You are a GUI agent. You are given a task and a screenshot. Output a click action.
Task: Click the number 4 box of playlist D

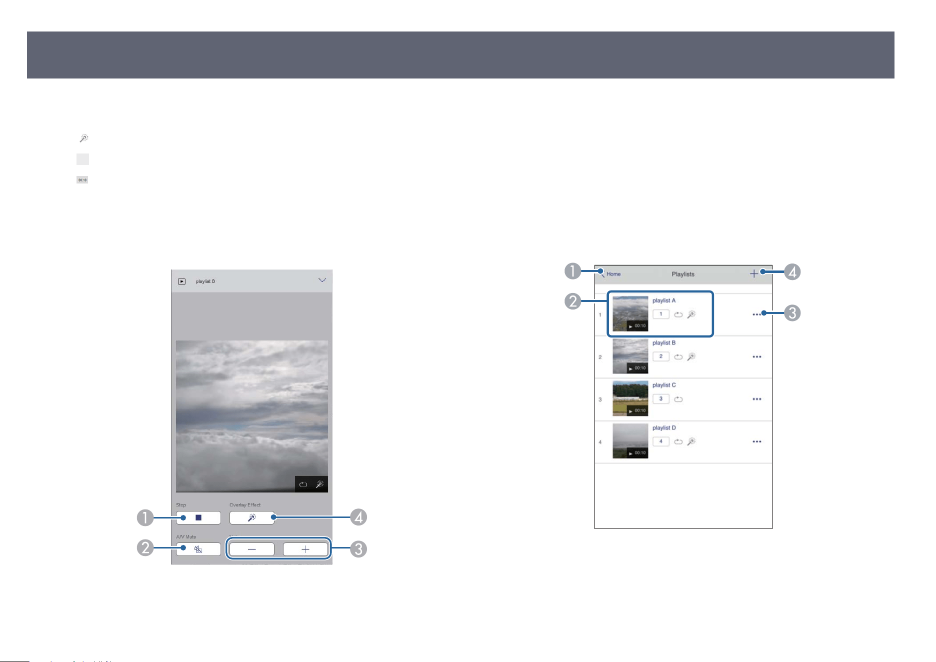click(x=661, y=441)
